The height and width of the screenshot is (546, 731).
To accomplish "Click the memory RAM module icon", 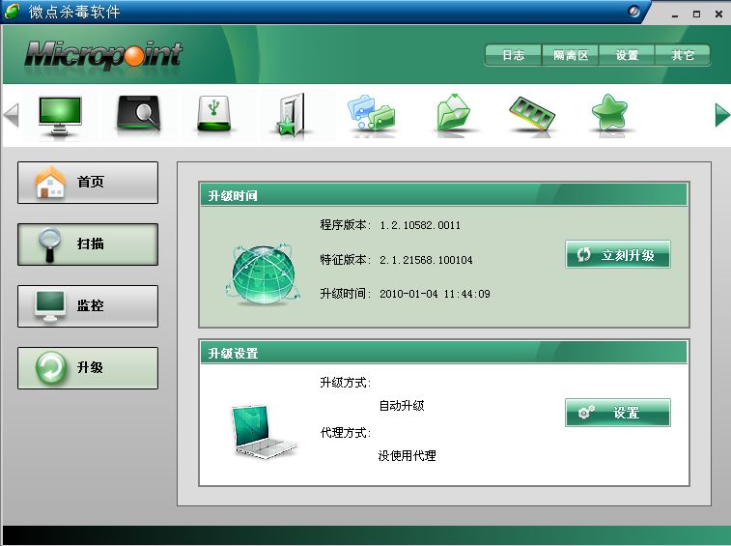I will [x=532, y=112].
